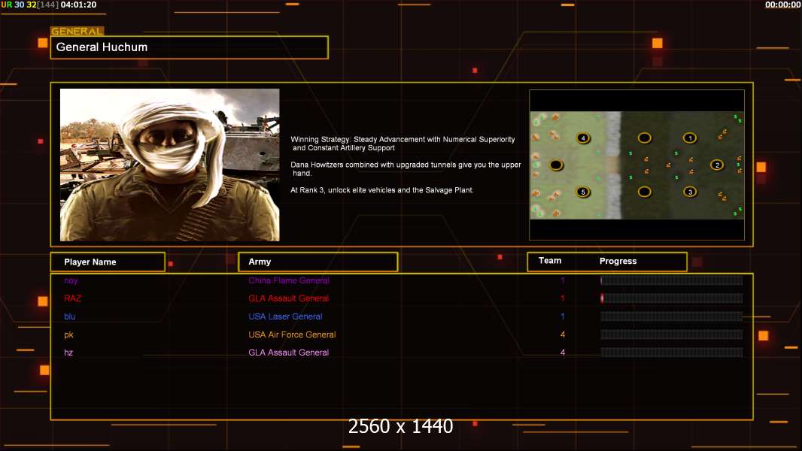802x451 pixels.
Task: Click the empty start slot between markers 5 and 3
Action: pyautogui.click(x=644, y=192)
